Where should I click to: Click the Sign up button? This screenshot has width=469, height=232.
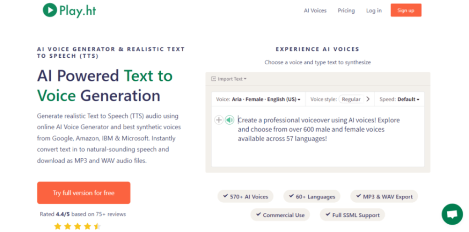[x=406, y=11]
